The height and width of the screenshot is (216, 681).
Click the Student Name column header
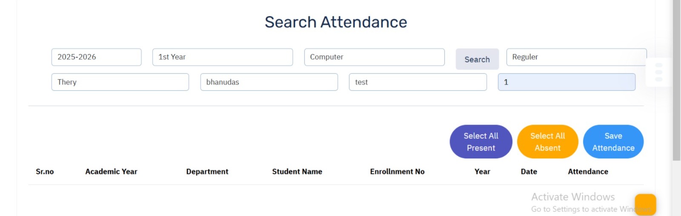tap(297, 172)
